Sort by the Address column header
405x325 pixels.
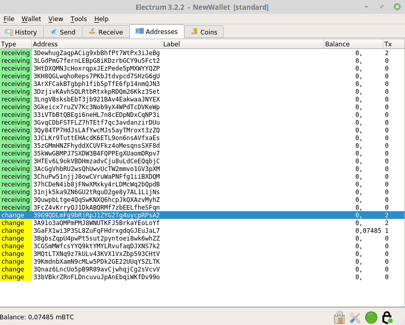pyautogui.click(x=97, y=44)
